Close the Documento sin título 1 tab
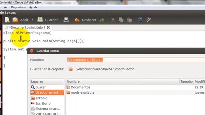Screen dimensions: 205x115 click(x=48, y=27)
